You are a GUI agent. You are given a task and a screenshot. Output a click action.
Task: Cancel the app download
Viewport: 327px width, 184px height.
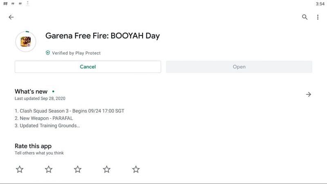pos(88,67)
